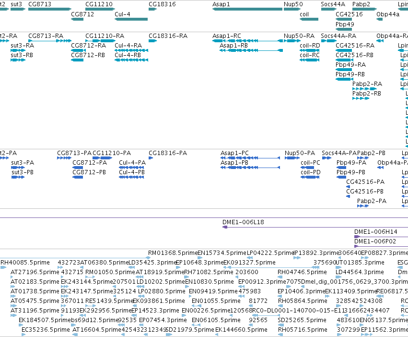Select EST EC35236.5prime
The image size is (408, 337).
point(46,330)
